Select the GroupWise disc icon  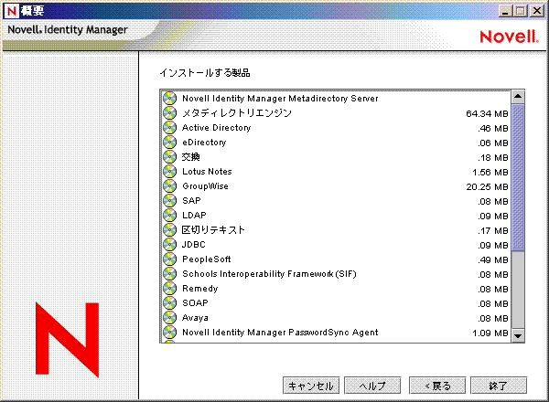170,186
